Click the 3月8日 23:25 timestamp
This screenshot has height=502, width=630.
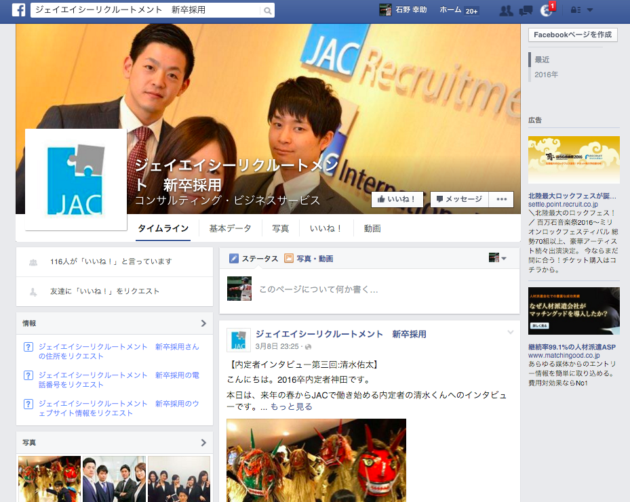click(x=277, y=346)
